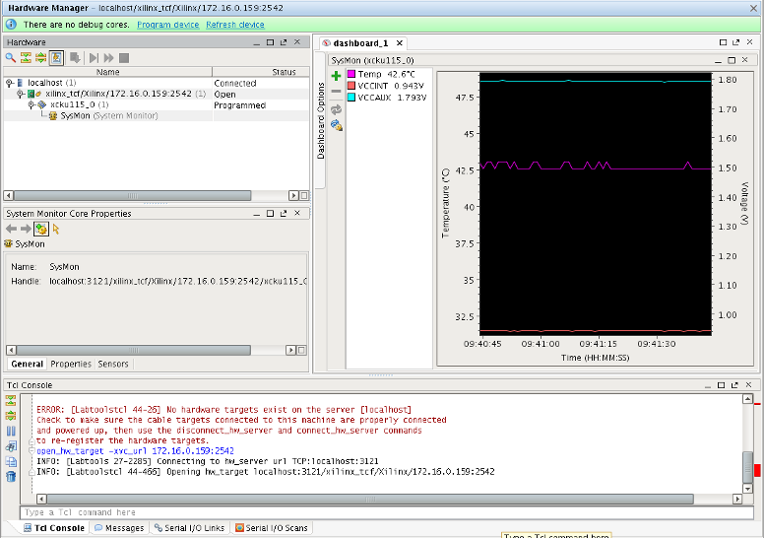This screenshot has width=764, height=538.
Task: Minimize the System Monitor Core Properties panel
Action: (256, 214)
